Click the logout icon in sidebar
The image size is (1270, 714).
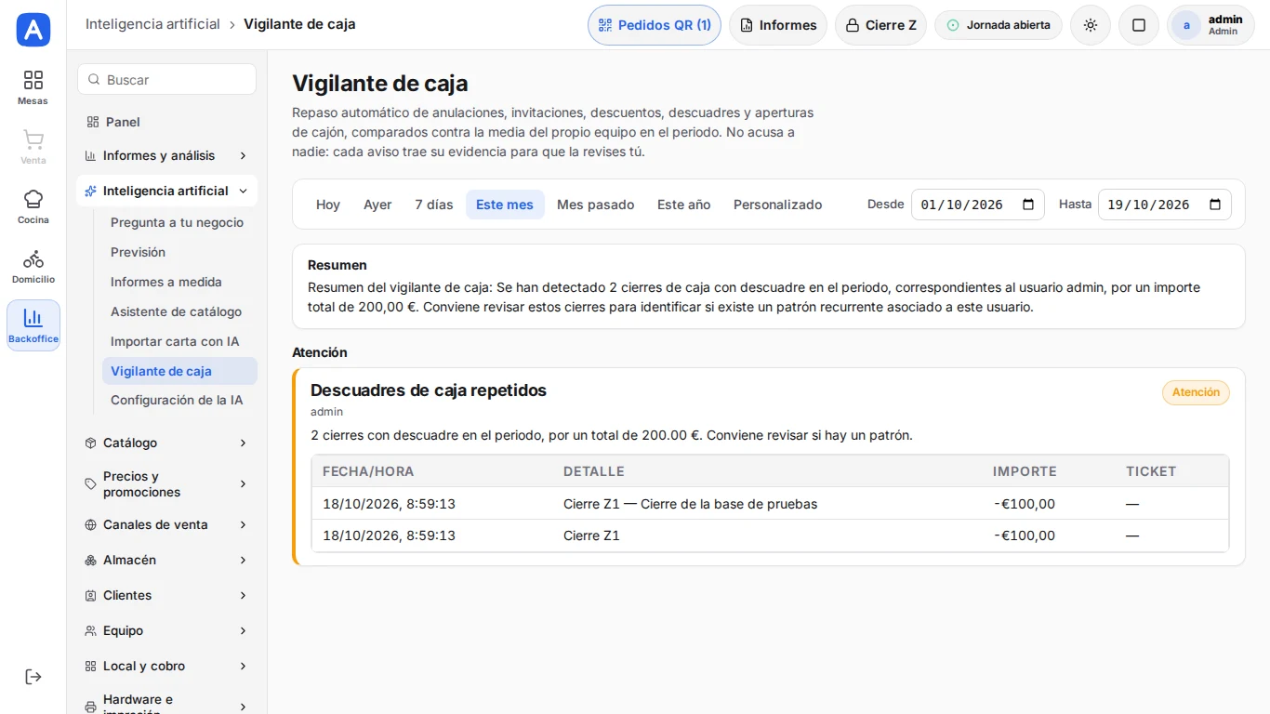33,677
